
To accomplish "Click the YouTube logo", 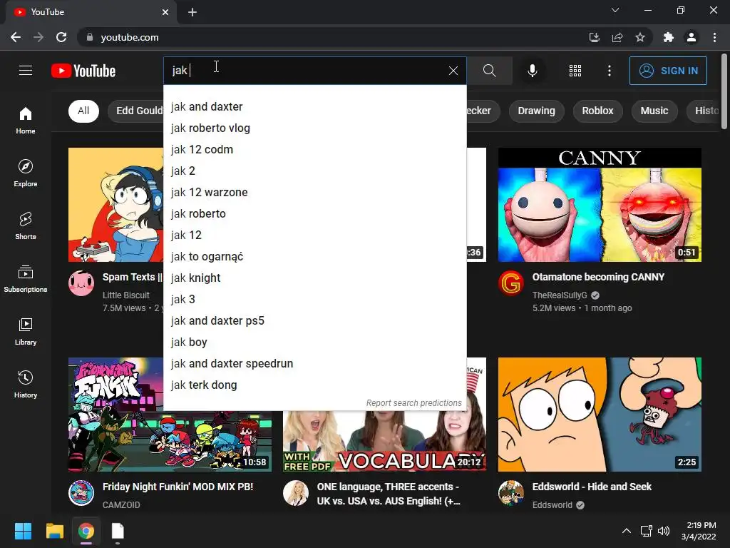I will click(83, 71).
